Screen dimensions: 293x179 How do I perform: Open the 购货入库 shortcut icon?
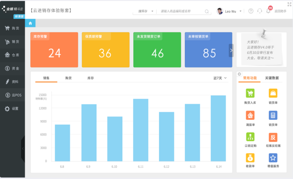point(250,93)
